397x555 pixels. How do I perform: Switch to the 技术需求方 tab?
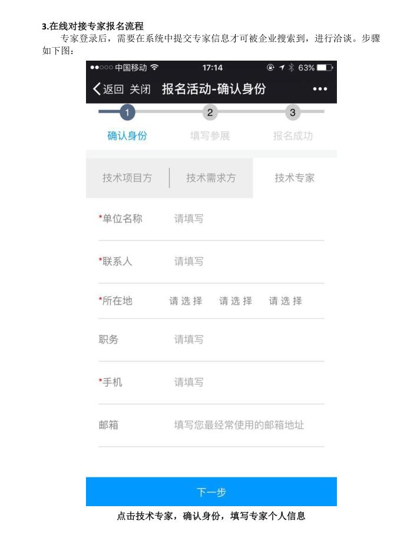[211, 178]
